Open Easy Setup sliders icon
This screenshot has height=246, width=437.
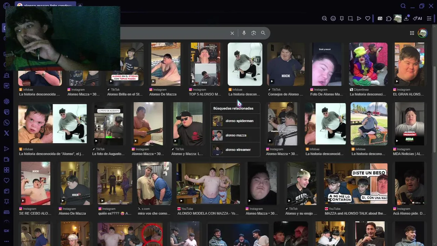(x=429, y=18)
